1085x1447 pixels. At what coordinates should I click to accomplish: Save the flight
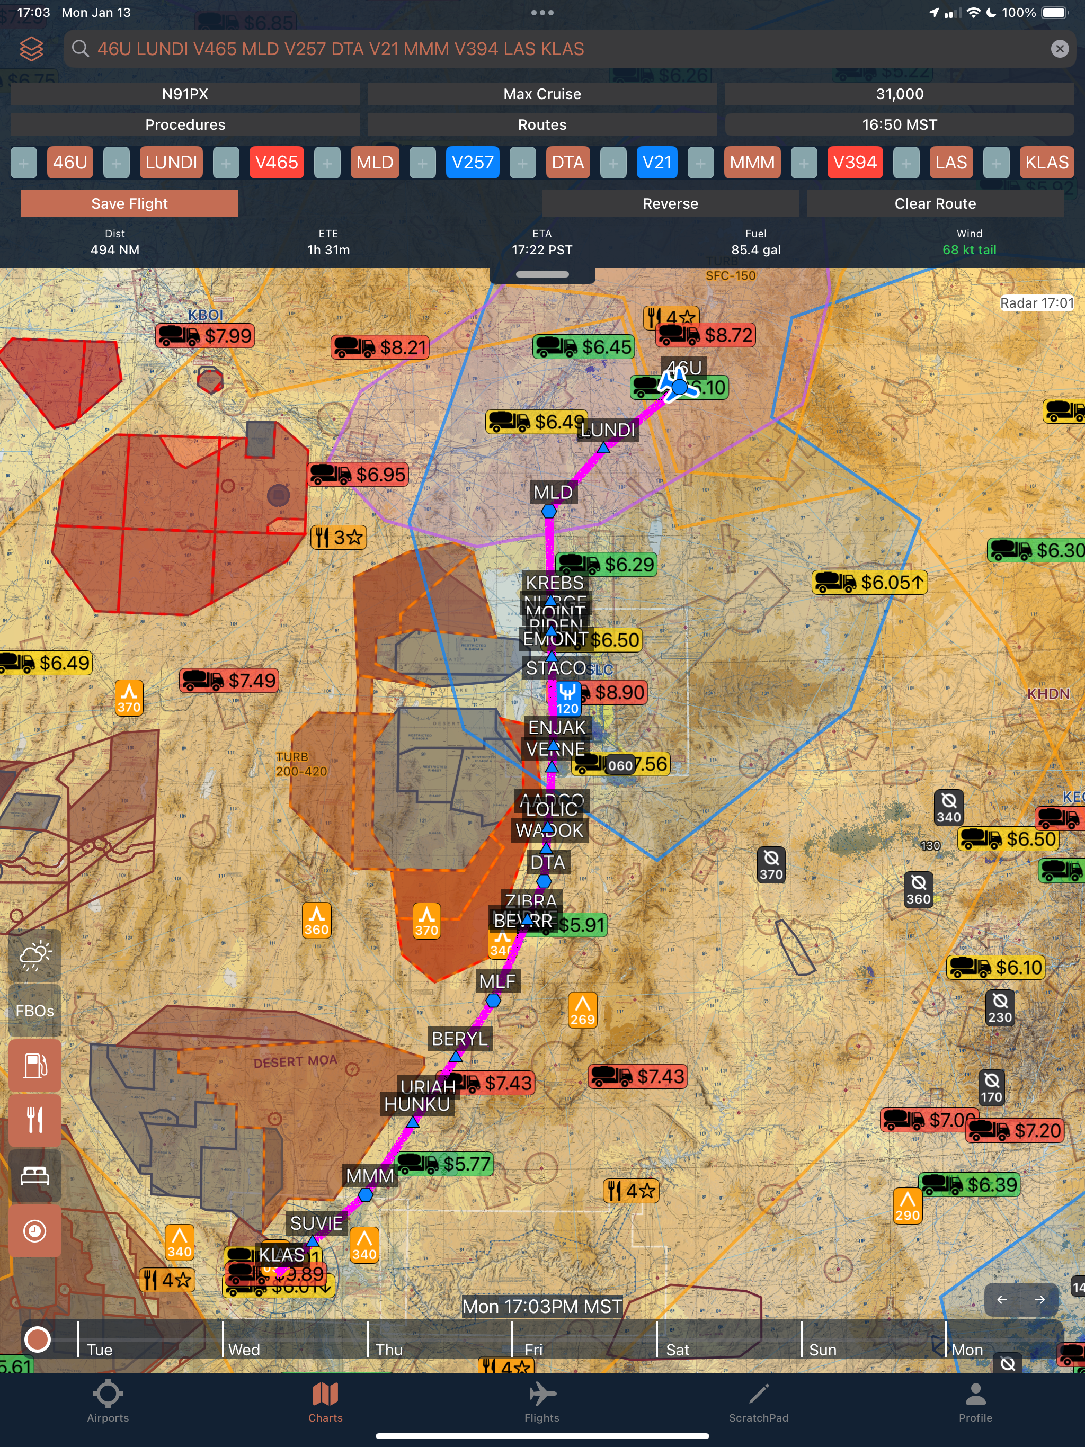pyautogui.click(x=130, y=203)
